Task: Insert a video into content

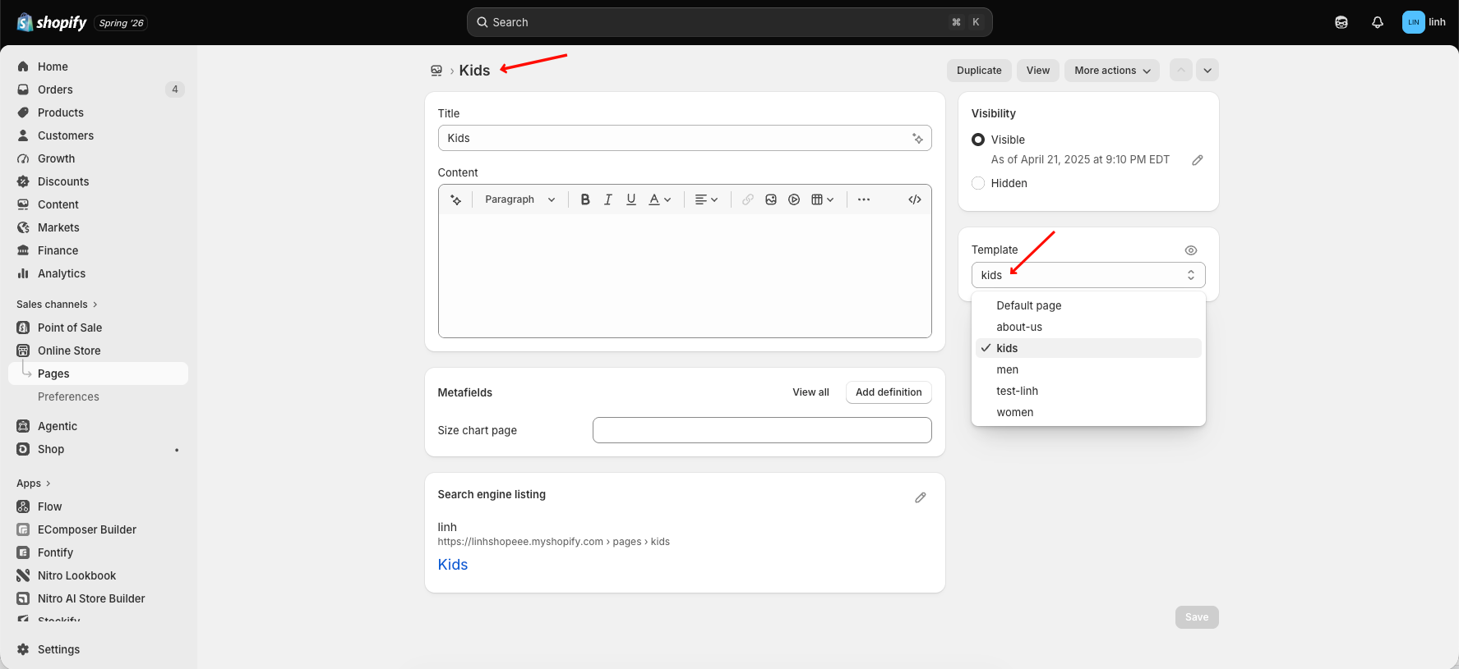Action: pos(794,199)
